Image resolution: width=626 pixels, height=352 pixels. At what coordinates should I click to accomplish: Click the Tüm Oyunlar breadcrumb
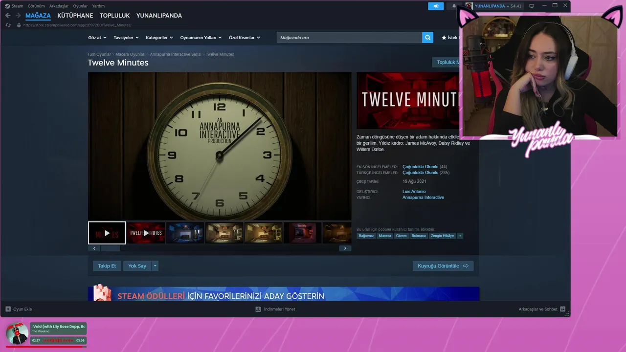pos(99,54)
